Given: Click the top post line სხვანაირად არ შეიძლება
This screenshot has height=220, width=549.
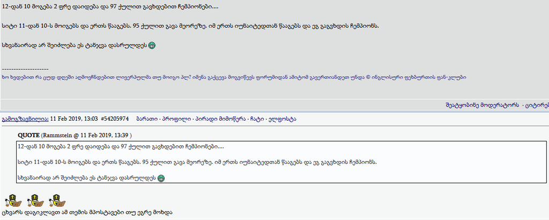Looking at the screenshot, I should click(x=74, y=46).
